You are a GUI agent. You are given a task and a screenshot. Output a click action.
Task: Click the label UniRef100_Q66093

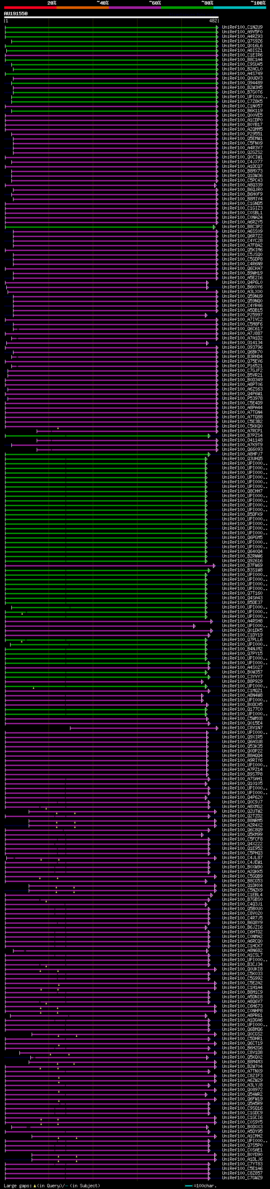[x=242, y=449]
